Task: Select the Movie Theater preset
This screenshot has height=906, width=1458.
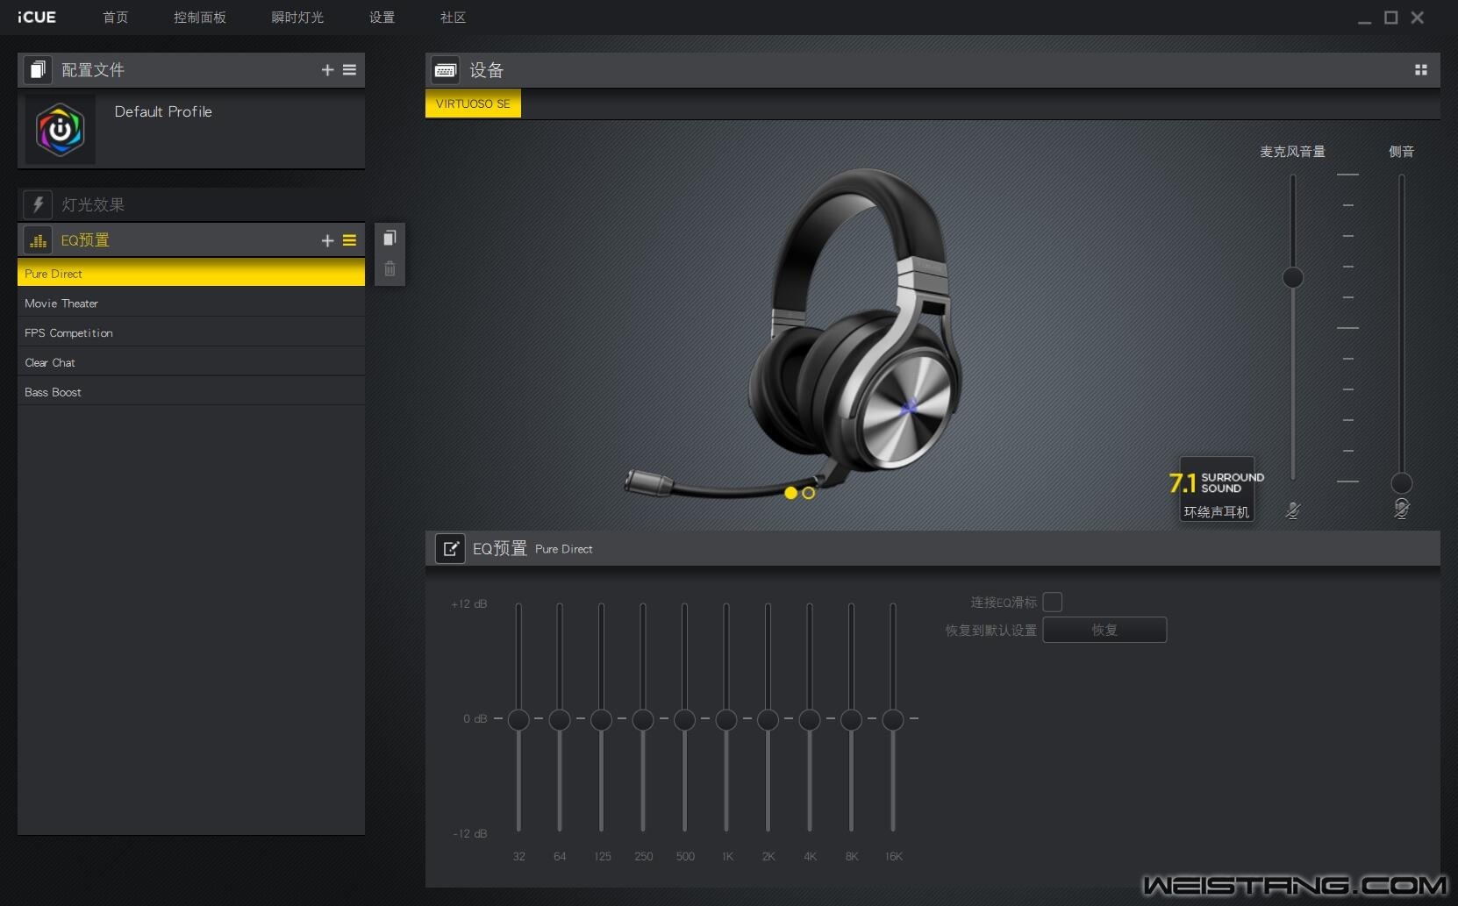Action: tap(191, 303)
